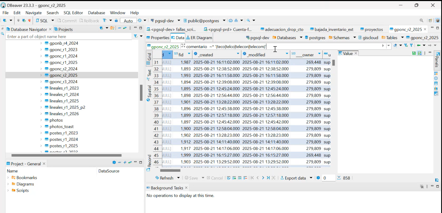Click the eraser icon to clear the filter
The height and width of the screenshot is (213, 442).
pos(395,46)
